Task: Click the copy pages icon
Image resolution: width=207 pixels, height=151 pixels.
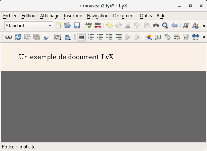Action: [137, 25]
